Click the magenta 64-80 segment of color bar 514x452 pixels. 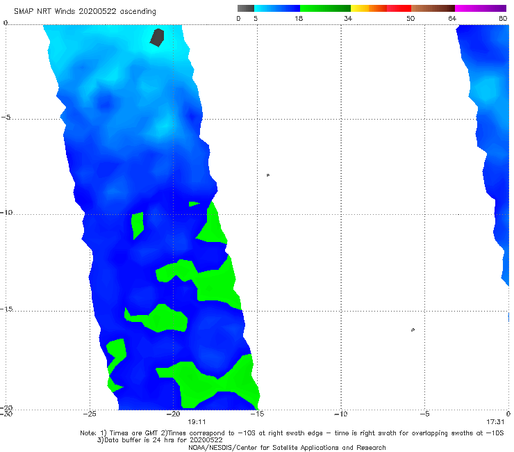pyautogui.click(x=481, y=8)
